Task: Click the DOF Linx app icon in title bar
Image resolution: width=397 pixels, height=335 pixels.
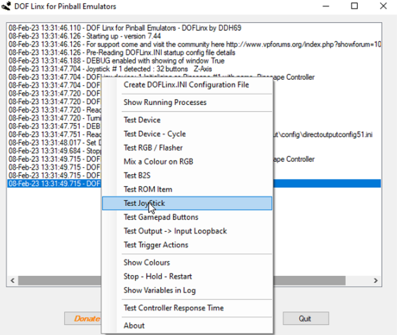Action: click(x=6, y=6)
